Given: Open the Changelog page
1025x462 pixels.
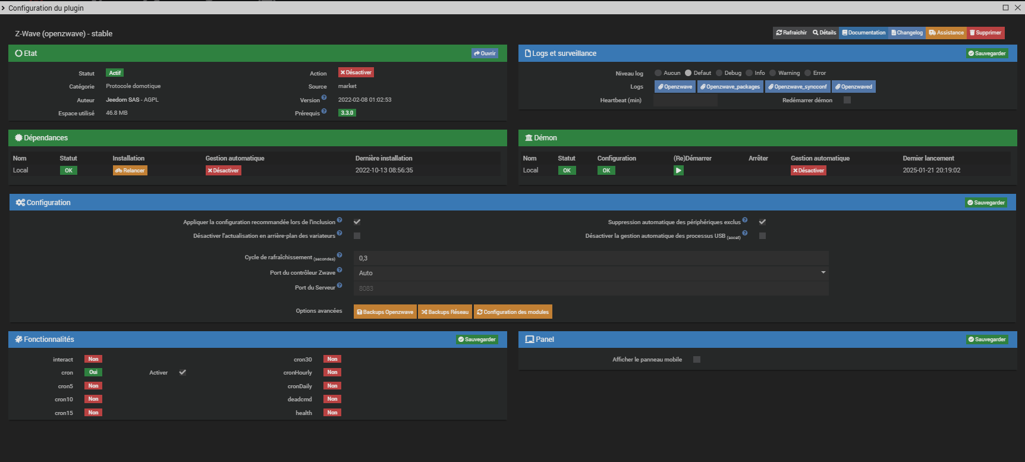Looking at the screenshot, I should tap(907, 33).
